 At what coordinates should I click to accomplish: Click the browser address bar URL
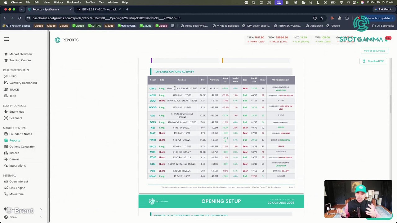tap(106, 18)
